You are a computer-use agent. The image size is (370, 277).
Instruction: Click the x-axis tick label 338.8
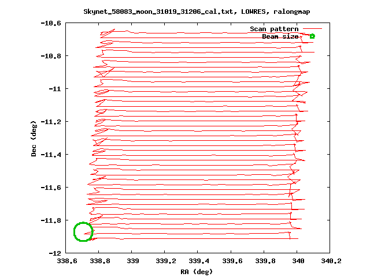(100, 261)
